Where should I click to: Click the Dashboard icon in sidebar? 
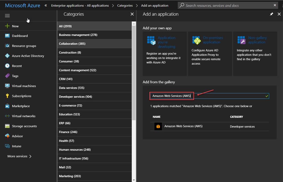7,36
